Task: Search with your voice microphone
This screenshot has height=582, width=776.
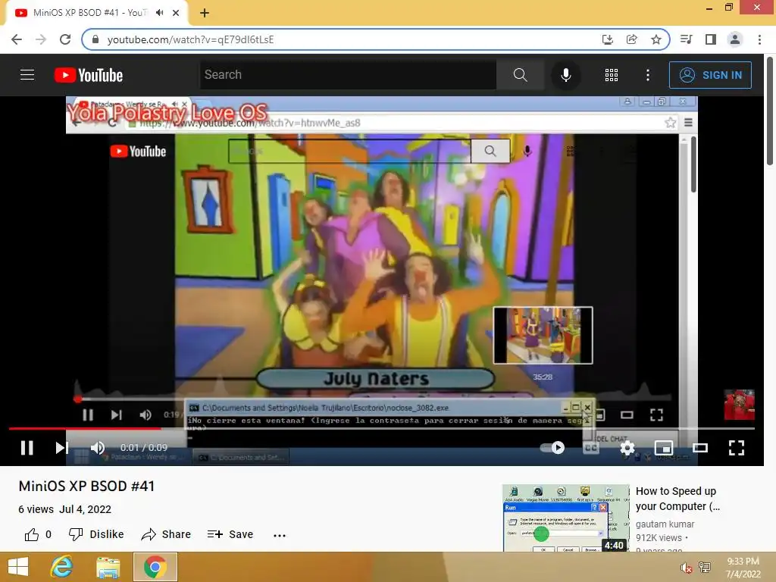Action: click(x=565, y=75)
